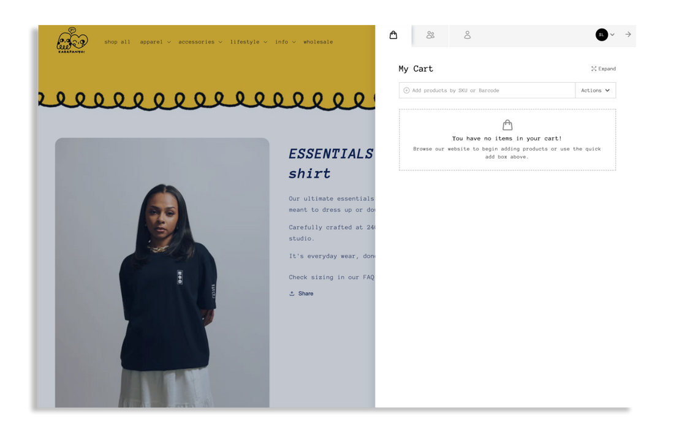Go to the shop all page

117,42
